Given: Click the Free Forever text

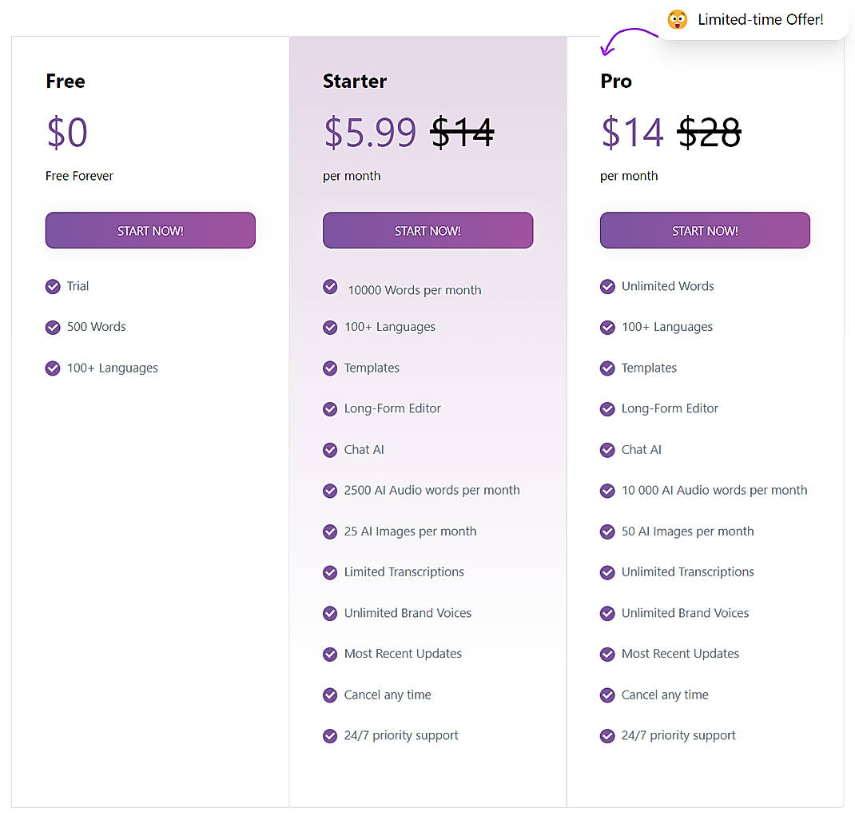Looking at the screenshot, I should (x=80, y=176).
